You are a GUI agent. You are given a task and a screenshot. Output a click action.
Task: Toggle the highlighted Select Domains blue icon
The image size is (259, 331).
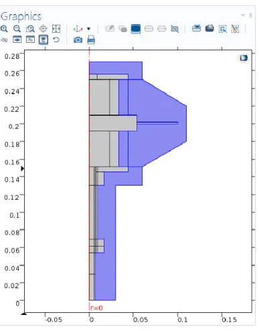[136, 29]
